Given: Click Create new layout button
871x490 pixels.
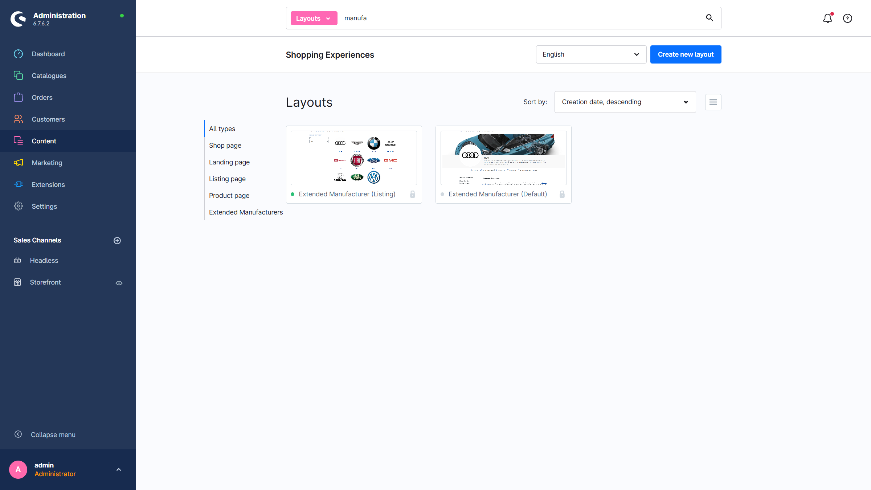Looking at the screenshot, I should click(x=686, y=54).
